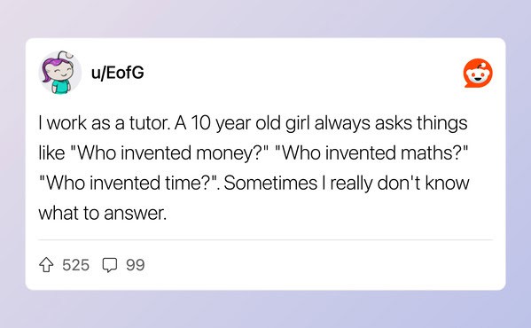531x328 pixels.
Task: Click the avatar's teal shirt
Action: tap(61, 87)
